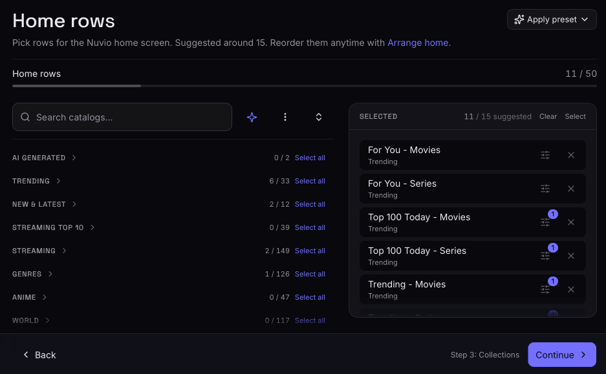Screen dimensions: 606x374
Task: Expand the New & Latest category
Action: [45, 204]
